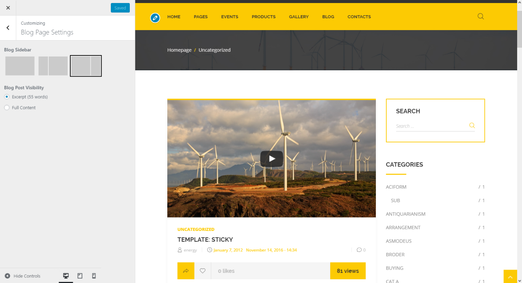Switch to mobile preview device icon
Viewport: 522px width, 283px height.
[x=94, y=276]
